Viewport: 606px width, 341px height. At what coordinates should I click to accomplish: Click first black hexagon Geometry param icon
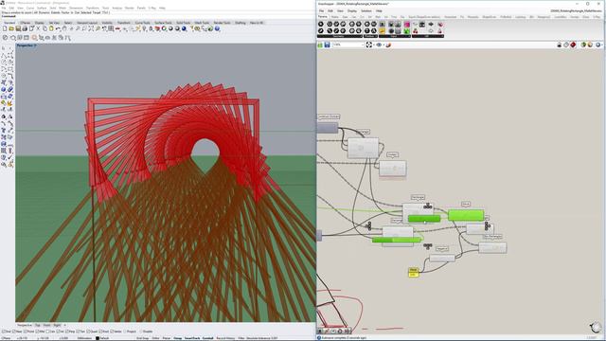[x=321, y=24]
